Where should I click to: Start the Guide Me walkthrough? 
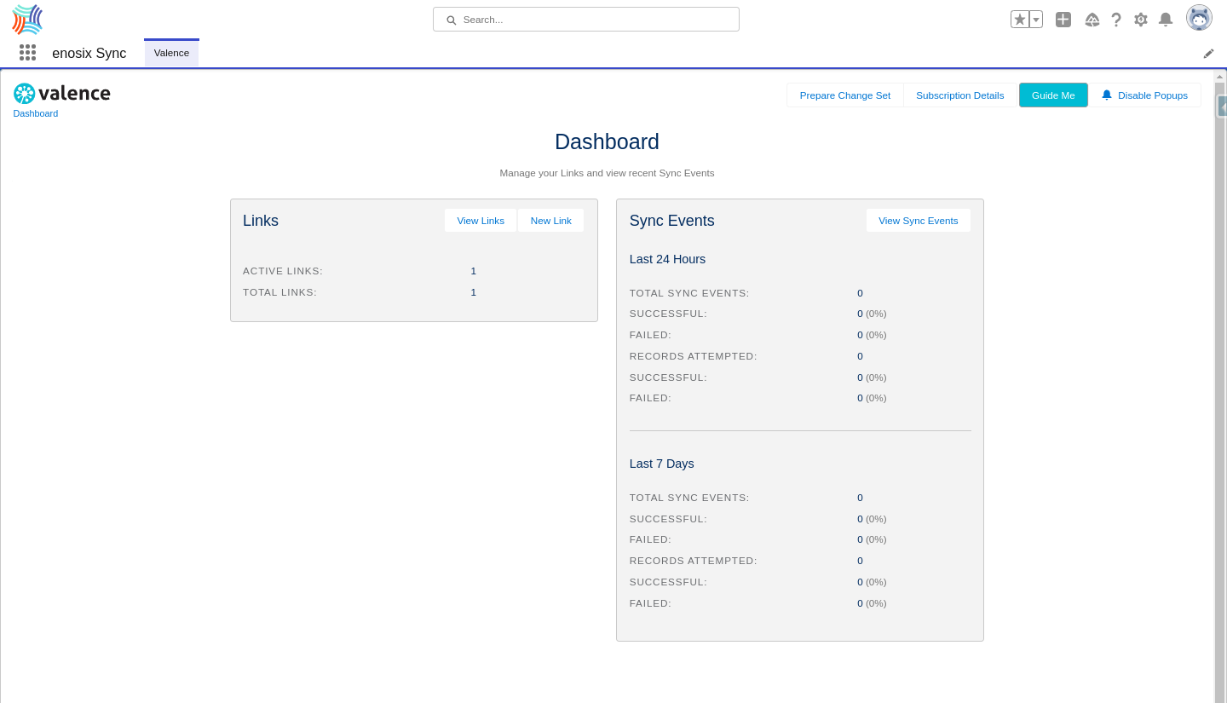[1053, 95]
